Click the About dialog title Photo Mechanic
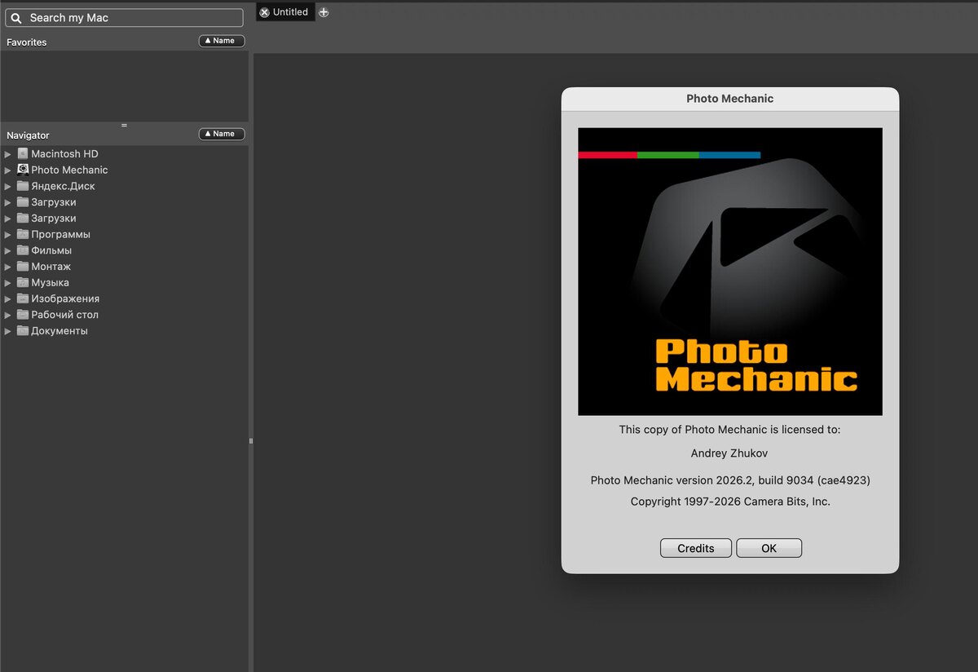978x672 pixels. (x=730, y=99)
